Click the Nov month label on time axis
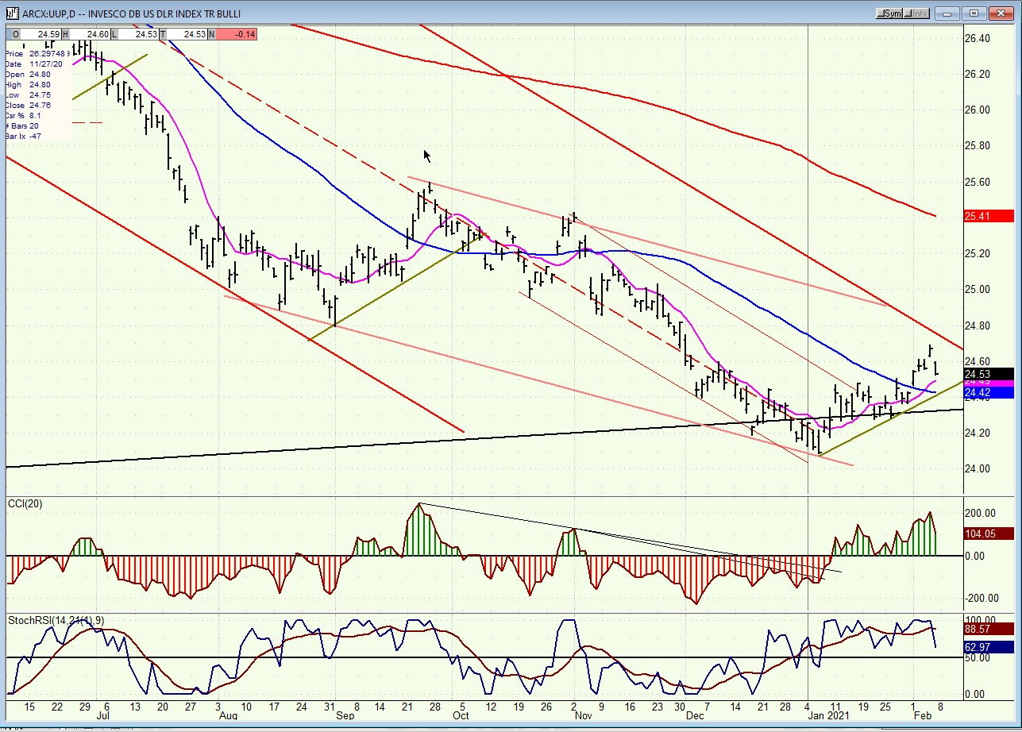This screenshot has height=732, width=1022. pos(584,715)
